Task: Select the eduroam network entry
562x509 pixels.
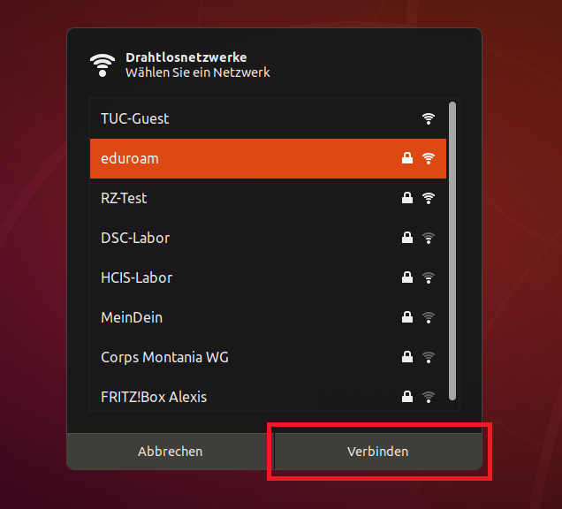Action: pyautogui.click(x=268, y=158)
